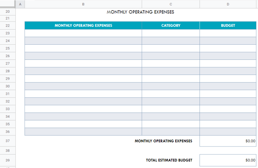Click category cell in row 25
This screenshot has height=168, width=258.
click(171, 48)
